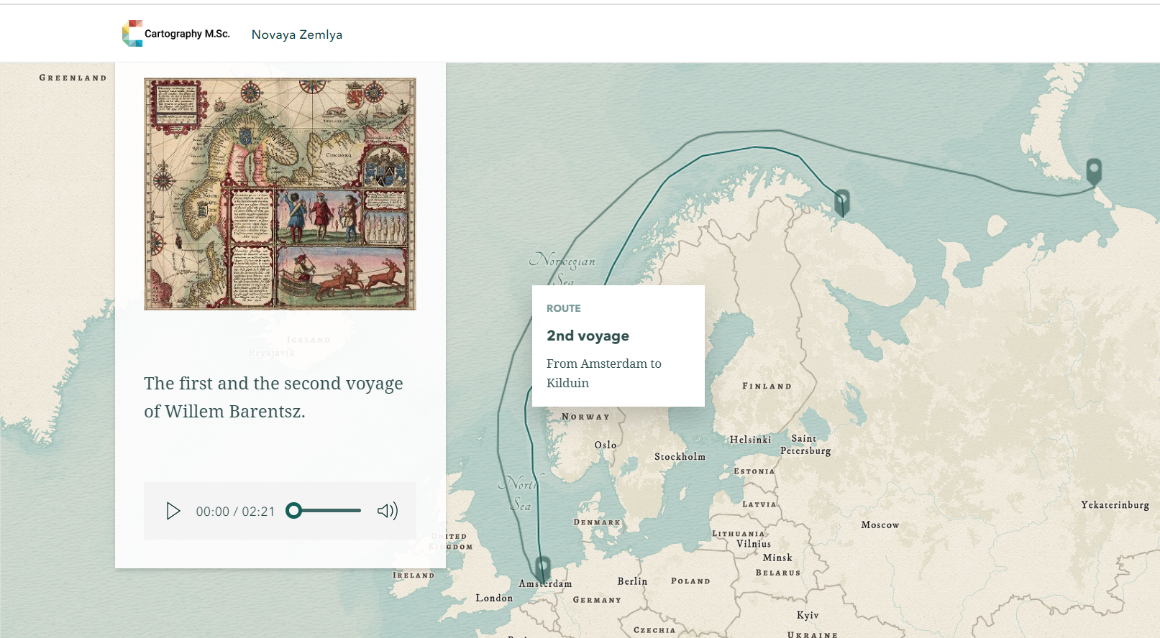1160x638 pixels.
Task: Click the Berlin map label
Action: click(632, 581)
